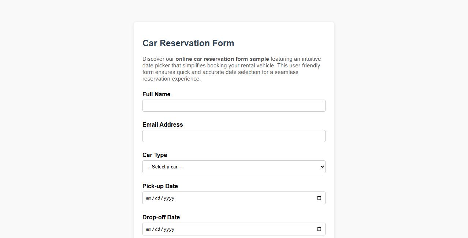Click the 'Email Address' label

[163, 124]
